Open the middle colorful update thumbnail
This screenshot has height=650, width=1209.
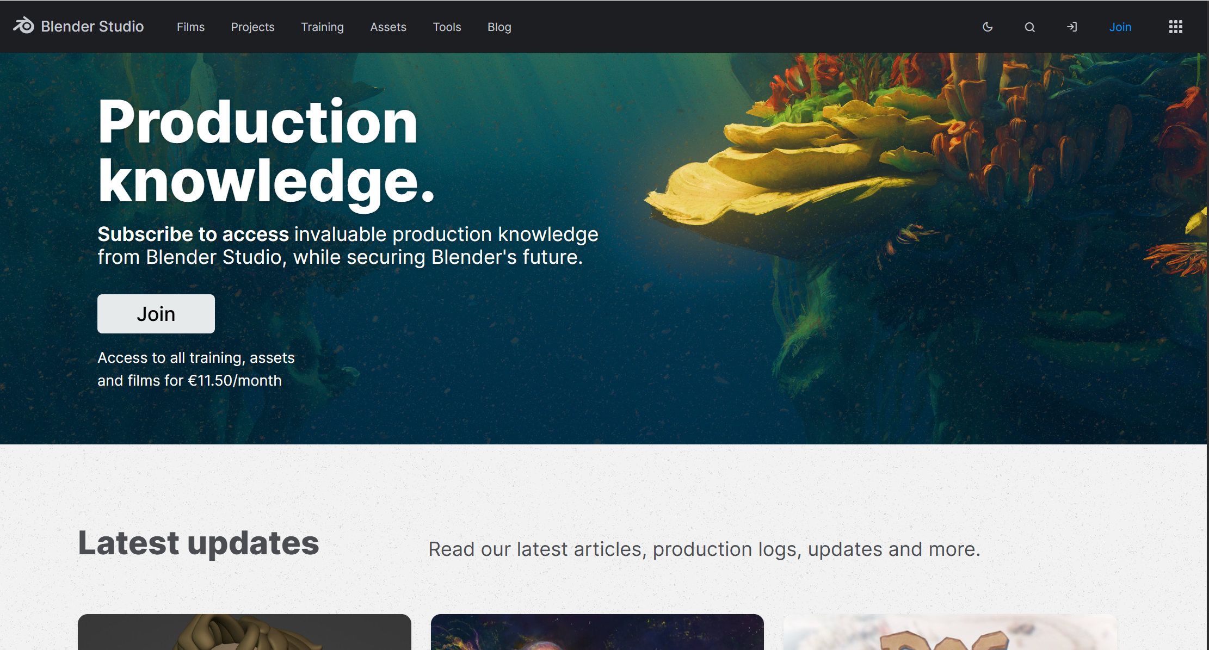click(x=597, y=632)
